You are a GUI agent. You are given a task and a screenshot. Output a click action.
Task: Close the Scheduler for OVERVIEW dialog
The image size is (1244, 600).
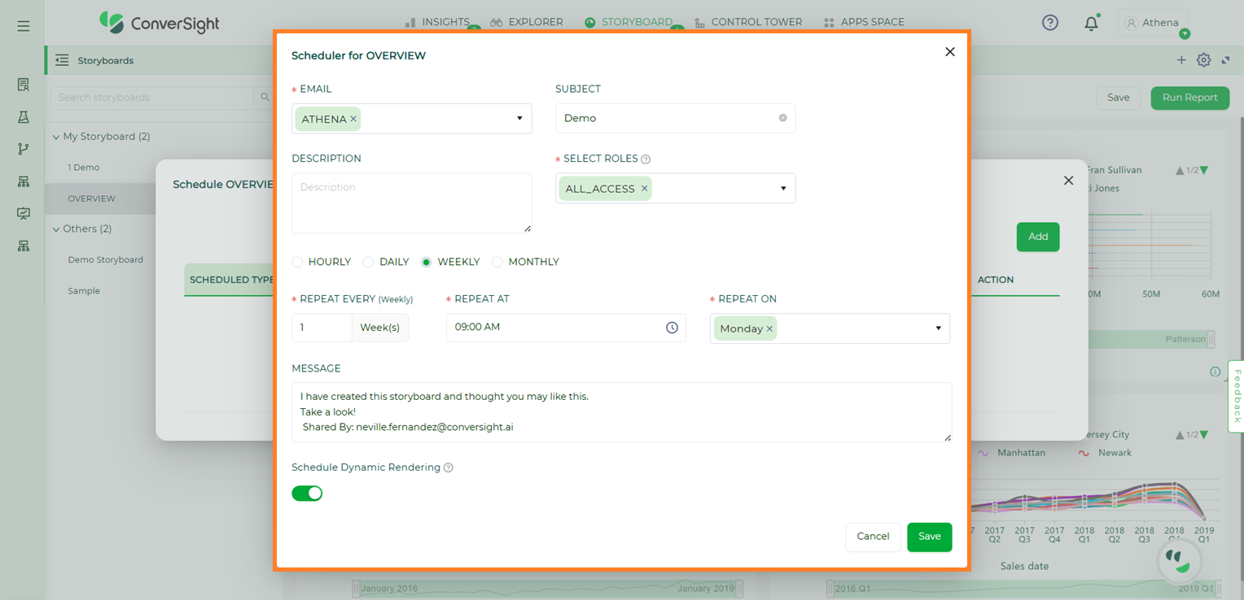[949, 51]
